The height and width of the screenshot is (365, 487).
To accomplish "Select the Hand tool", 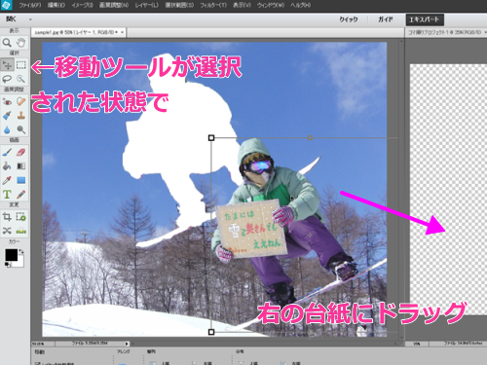I will click(21, 43).
